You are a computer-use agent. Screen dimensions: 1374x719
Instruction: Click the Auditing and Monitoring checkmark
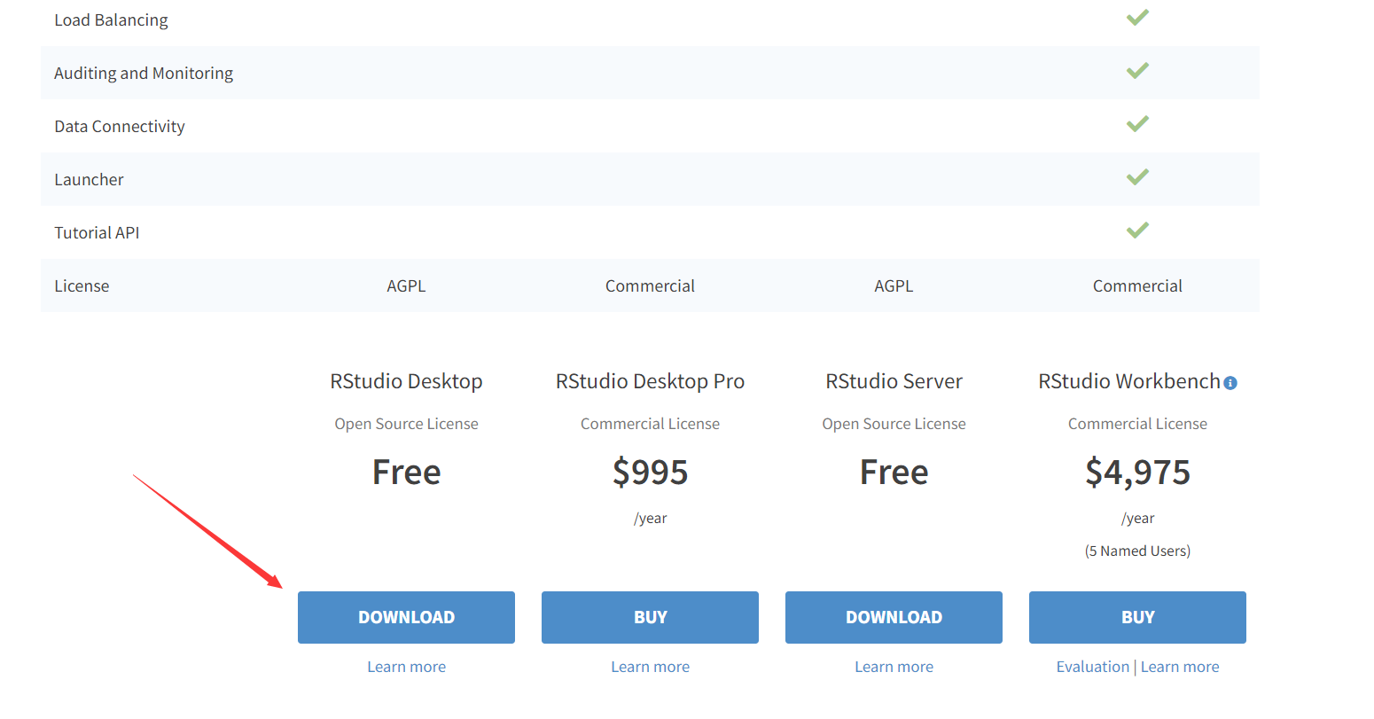[1137, 70]
